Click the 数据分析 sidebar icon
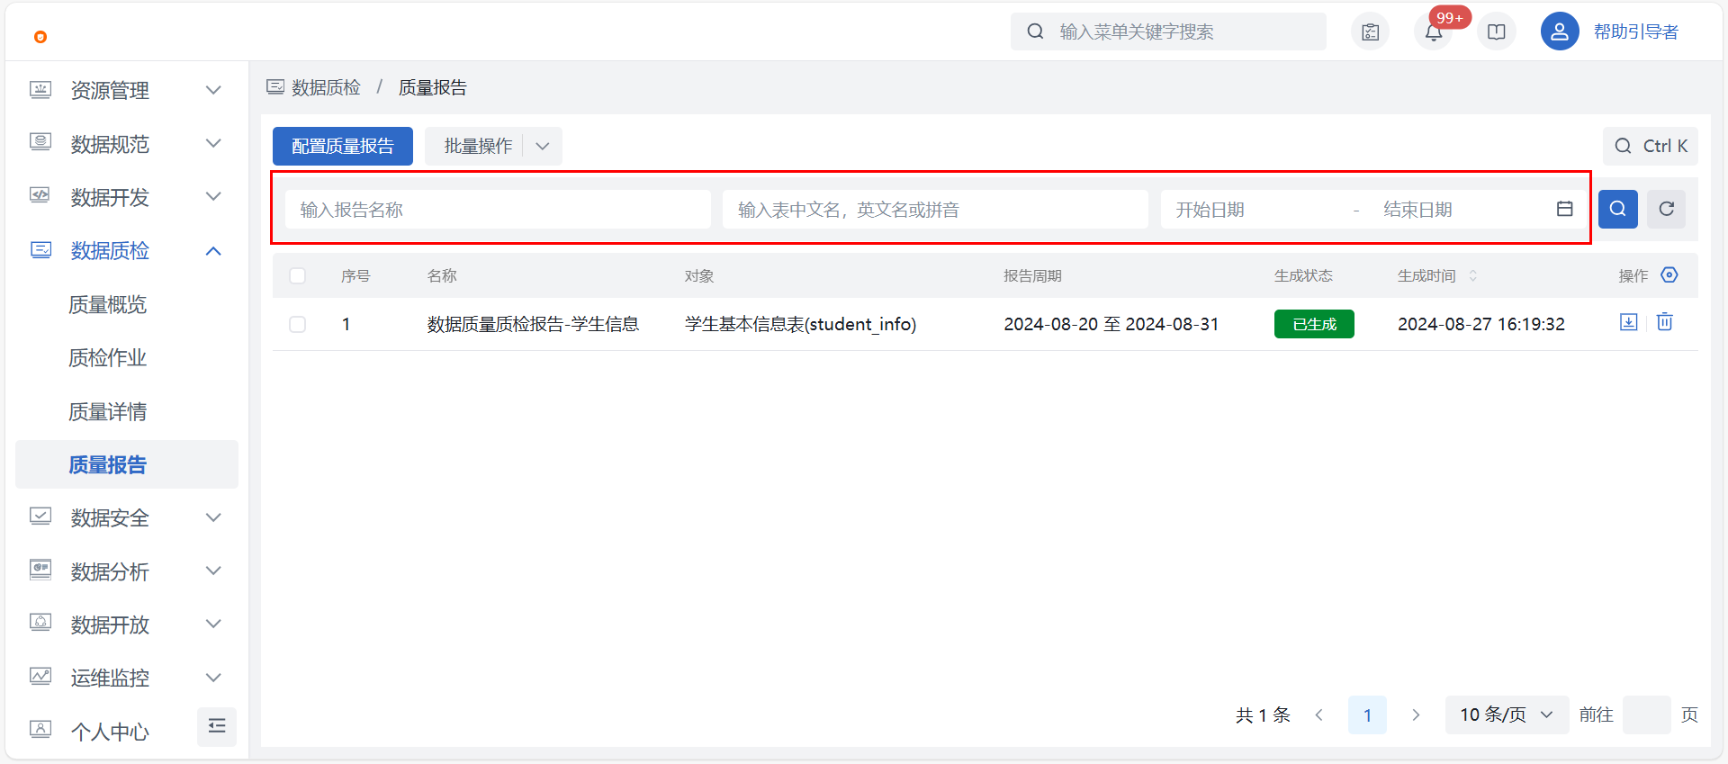 (x=40, y=571)
